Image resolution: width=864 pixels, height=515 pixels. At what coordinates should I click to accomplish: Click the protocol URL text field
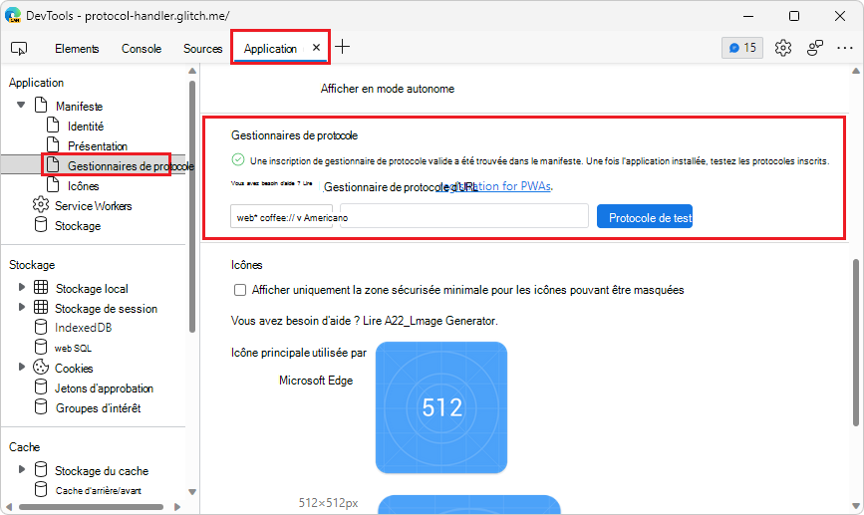pos(464,216)
